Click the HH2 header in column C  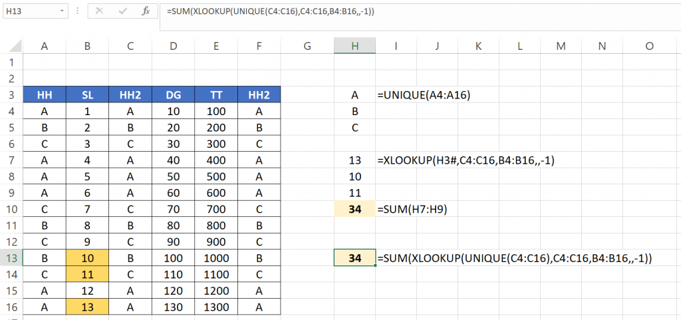click(x=130, y=95)
